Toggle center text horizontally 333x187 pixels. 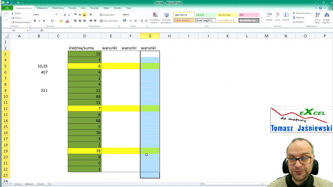pos(80,21)
